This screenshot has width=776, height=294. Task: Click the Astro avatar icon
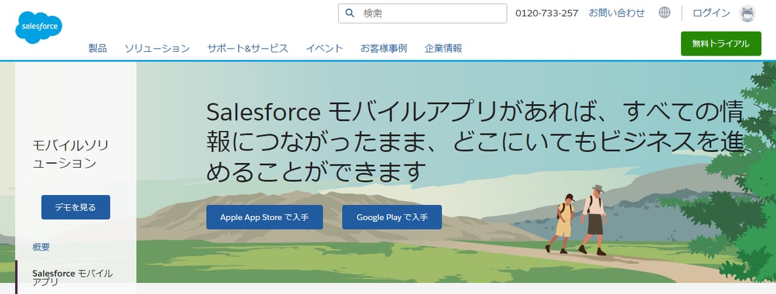pyautogui.click(x=747, y=13)
